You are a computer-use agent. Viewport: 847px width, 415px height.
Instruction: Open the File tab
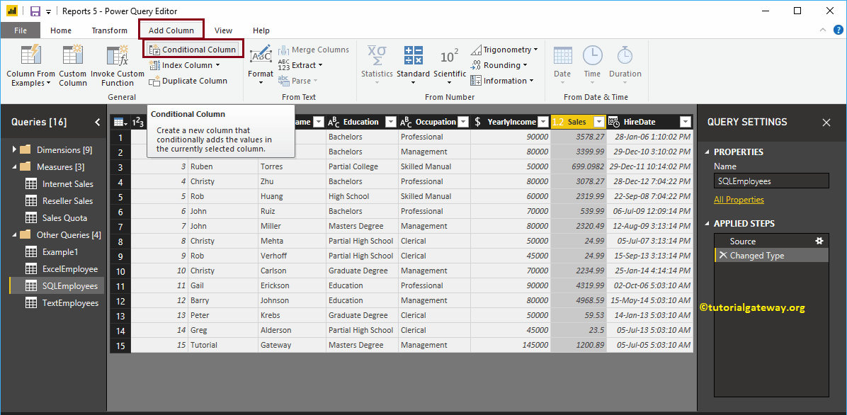pos(21,30)
